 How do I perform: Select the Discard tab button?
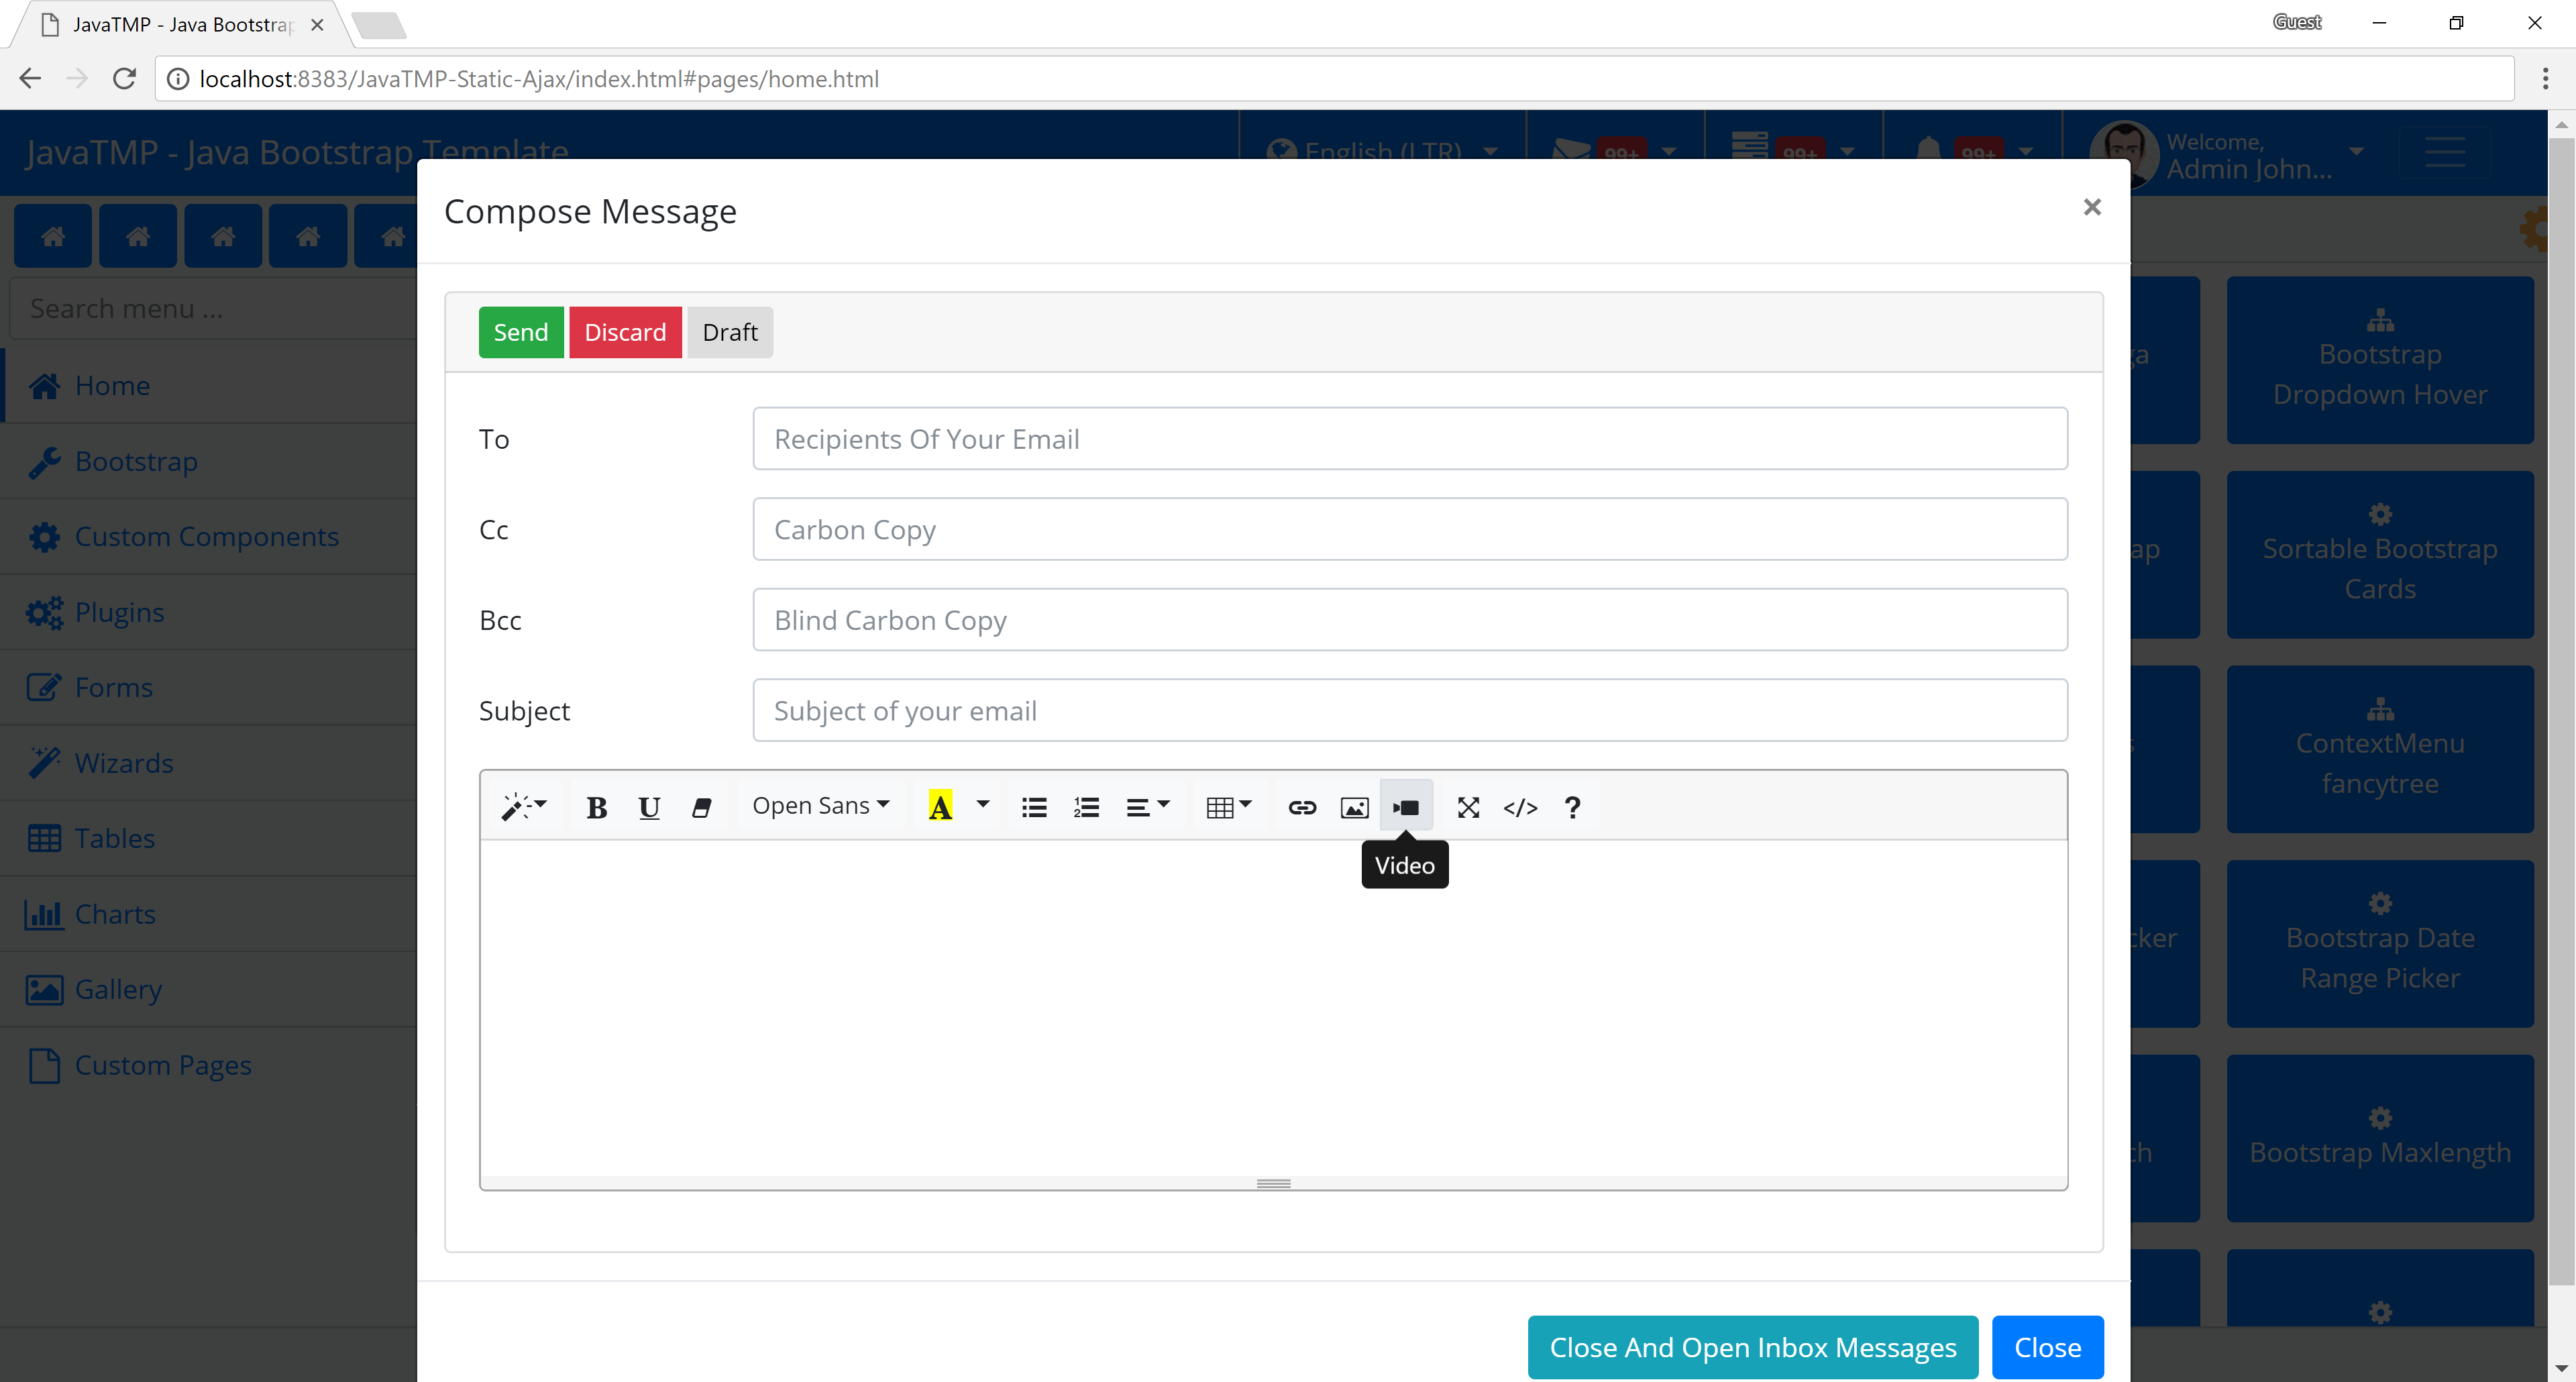625,331
